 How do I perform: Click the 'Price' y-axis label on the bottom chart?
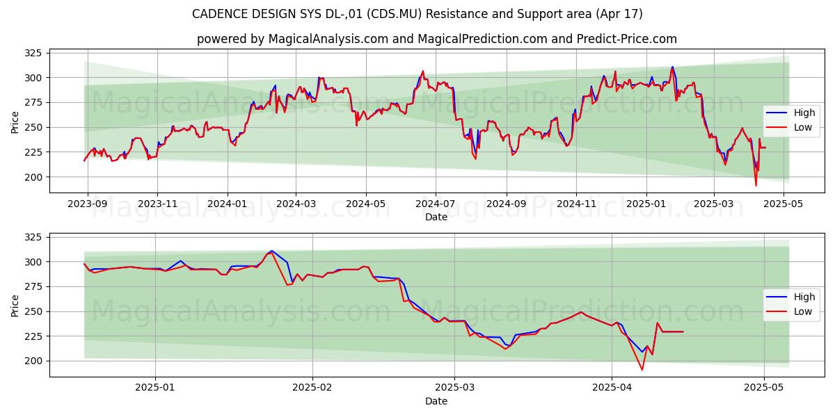click(x=15, y=306)
